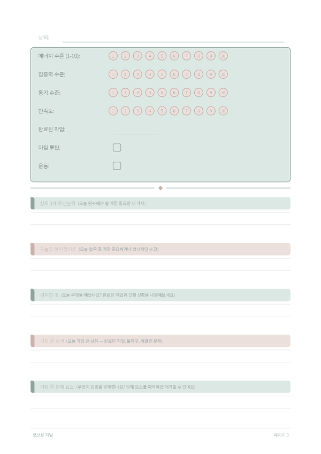Click the 성취한 것 section header
This screenshot has width=321, height=454.
click(160, 295)
